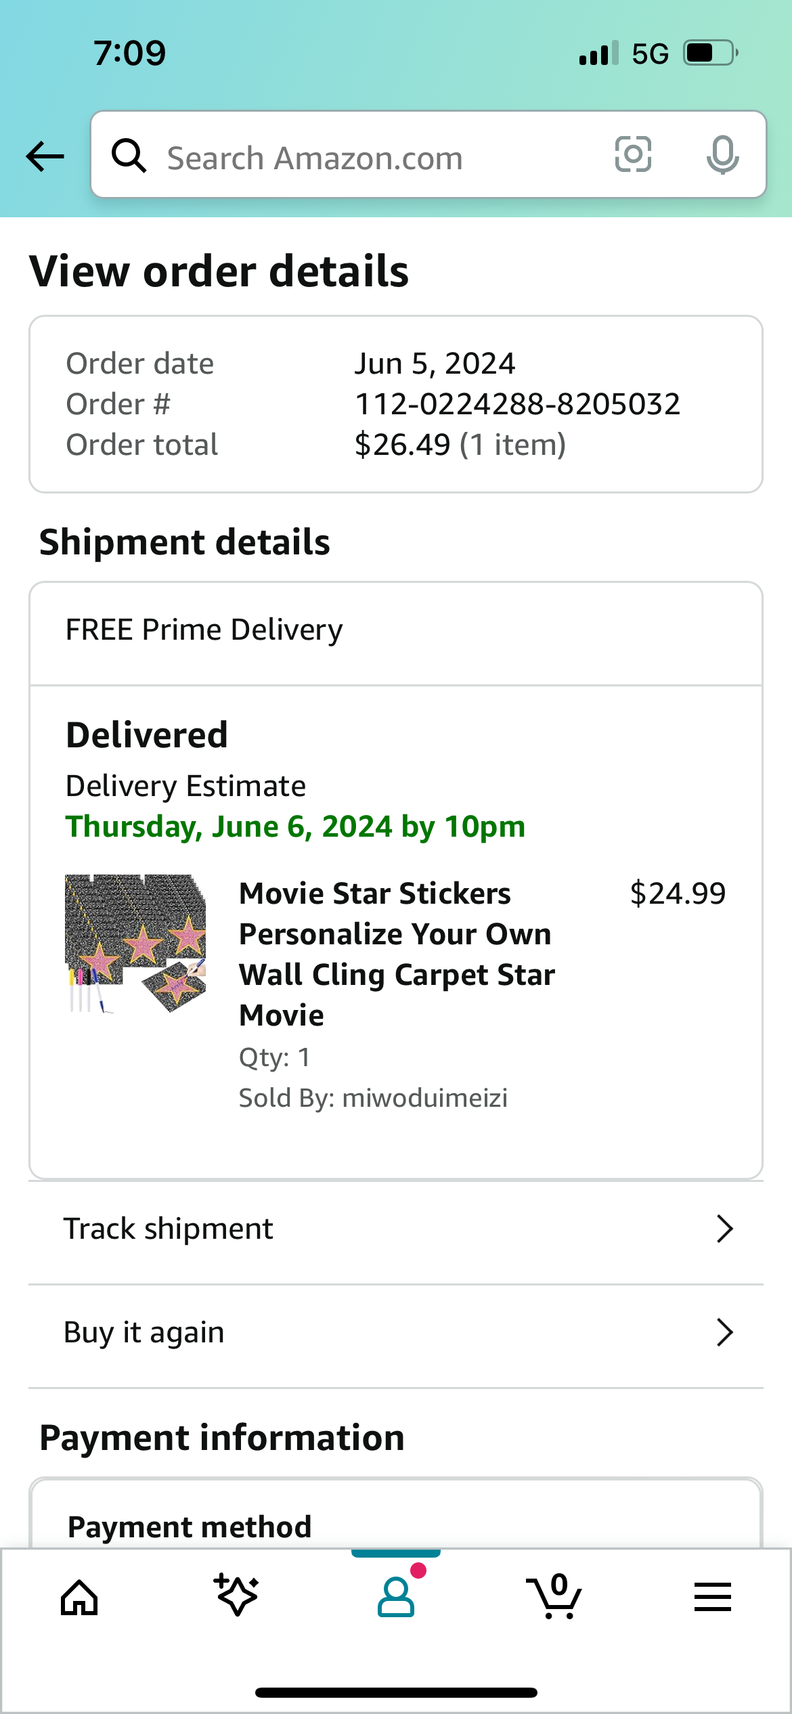792x1714 pixels.
Task: Expand the Track shipment chevron
Action: point(724,1229)
